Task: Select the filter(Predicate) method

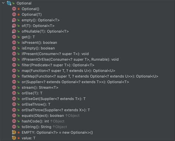Action: [x=58, y=65]
